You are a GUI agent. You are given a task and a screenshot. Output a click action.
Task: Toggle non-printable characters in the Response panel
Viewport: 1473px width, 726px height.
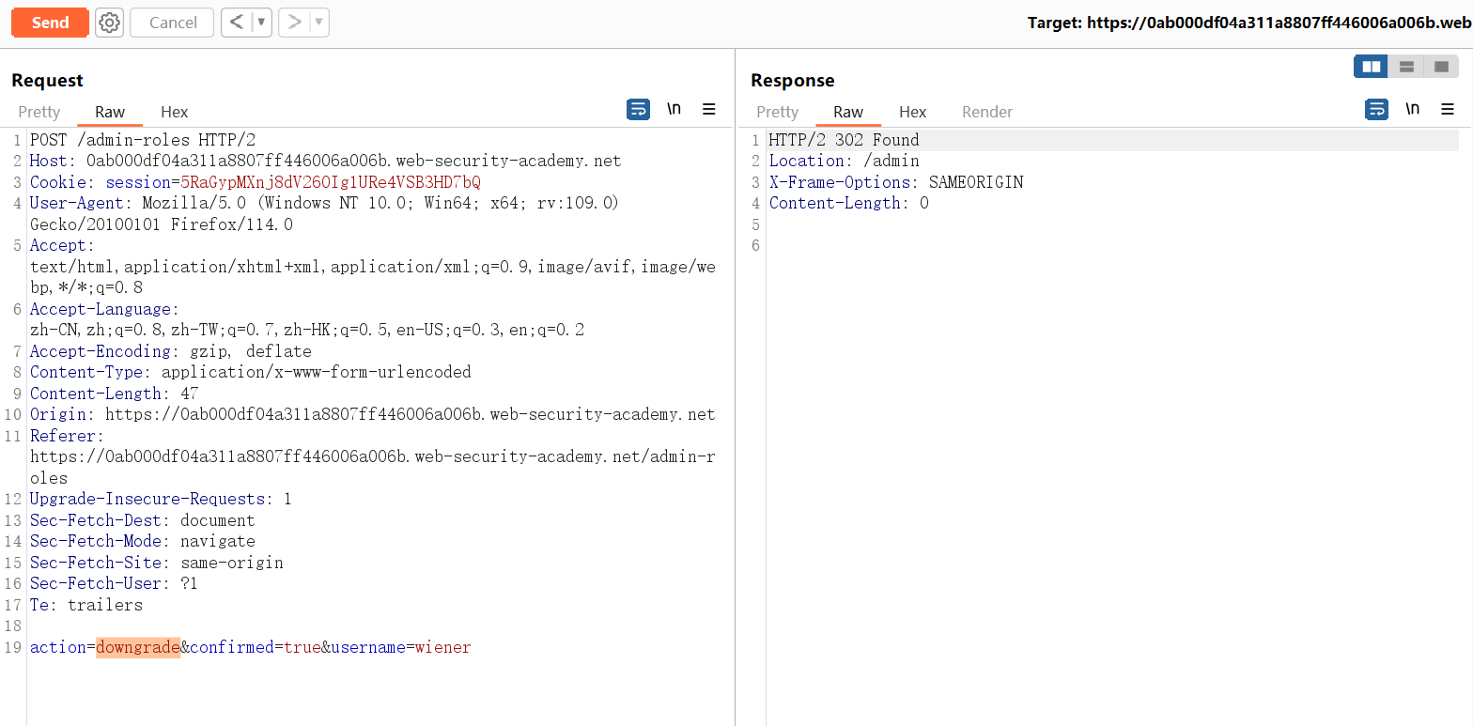(1412, 110)
